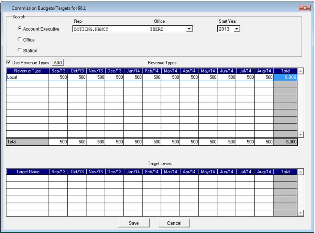Select the Account Executive radio button
Screen dimensions: 315x233
20,29
